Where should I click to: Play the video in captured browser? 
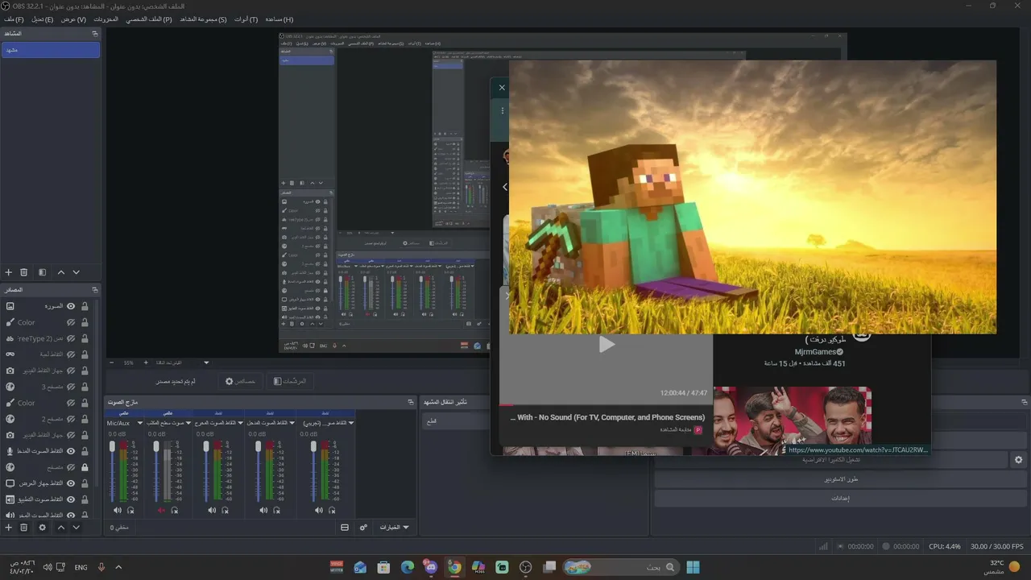(x=607, y=345)
